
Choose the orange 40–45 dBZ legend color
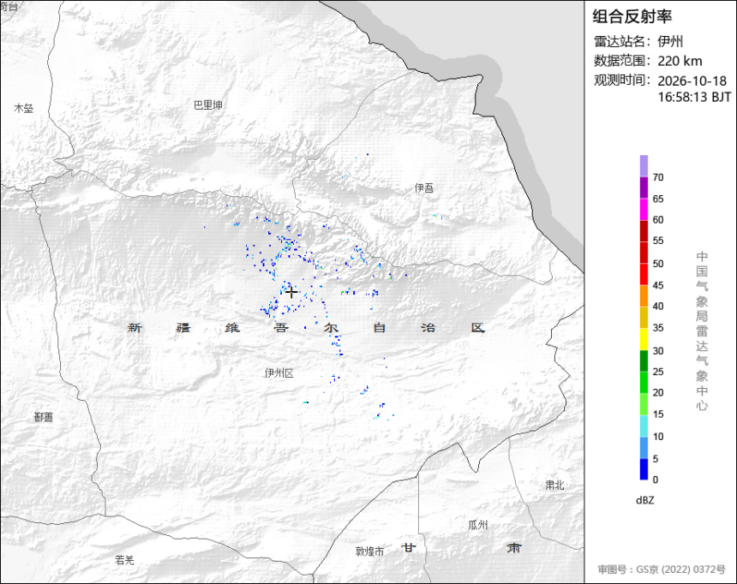pyautogui.click(x=644, y=296)
